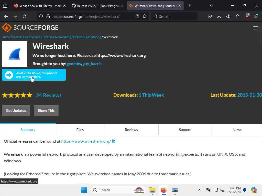Viewport: 262px width, 196px height.
Task: Open the notifications bell icon
Action: click(245, 190)
